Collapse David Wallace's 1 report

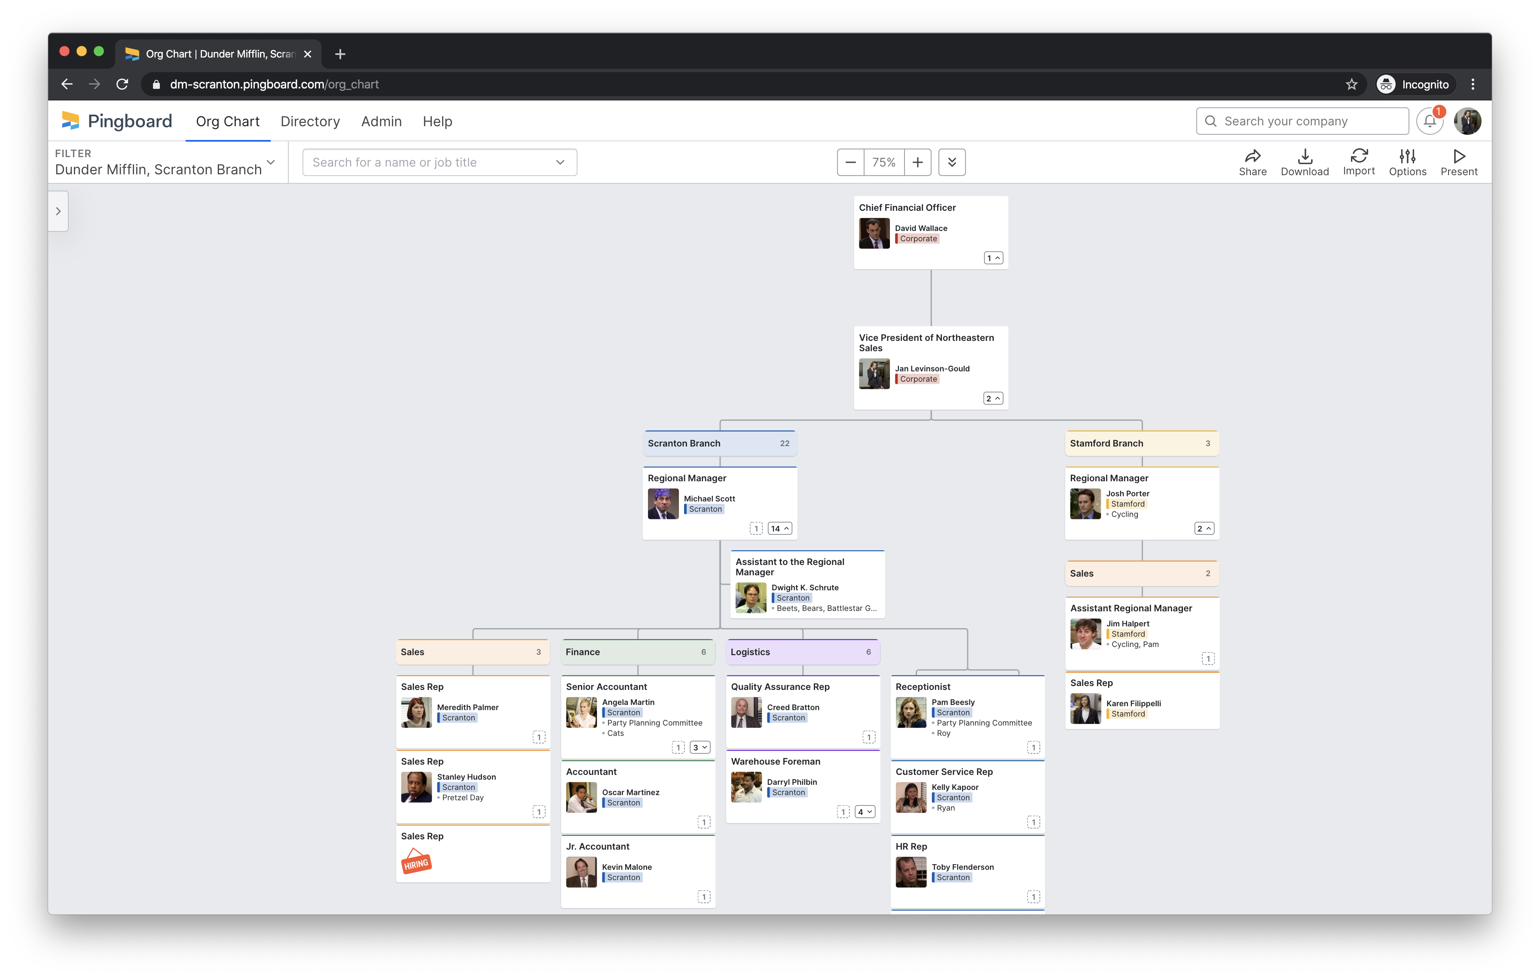coord(993,258)
